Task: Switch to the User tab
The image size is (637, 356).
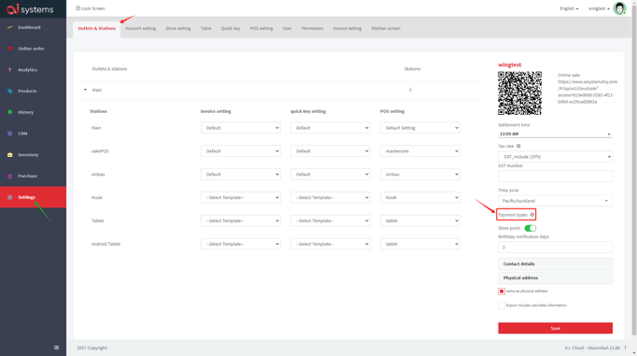Action: click(x=288, y=28)
